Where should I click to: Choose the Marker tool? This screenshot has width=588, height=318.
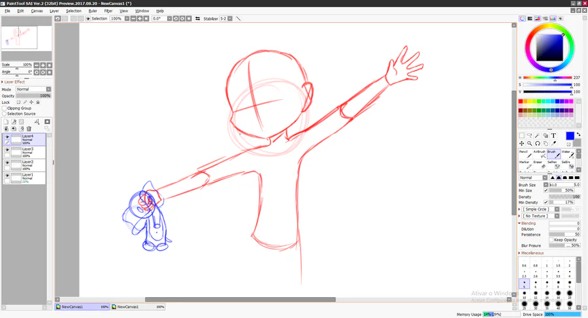[525, 165]
